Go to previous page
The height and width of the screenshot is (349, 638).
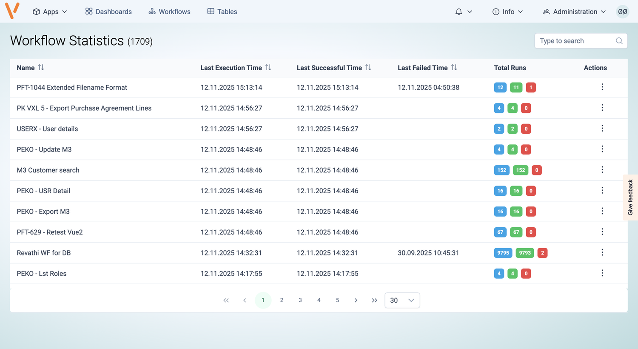pos(245,300)
